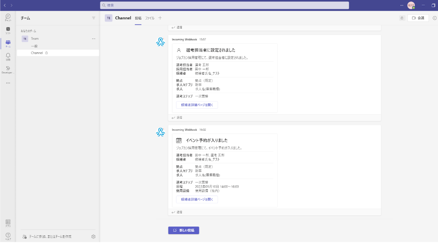
Task: Add a new tab with plus icon
Action: [x=160, y=18]
